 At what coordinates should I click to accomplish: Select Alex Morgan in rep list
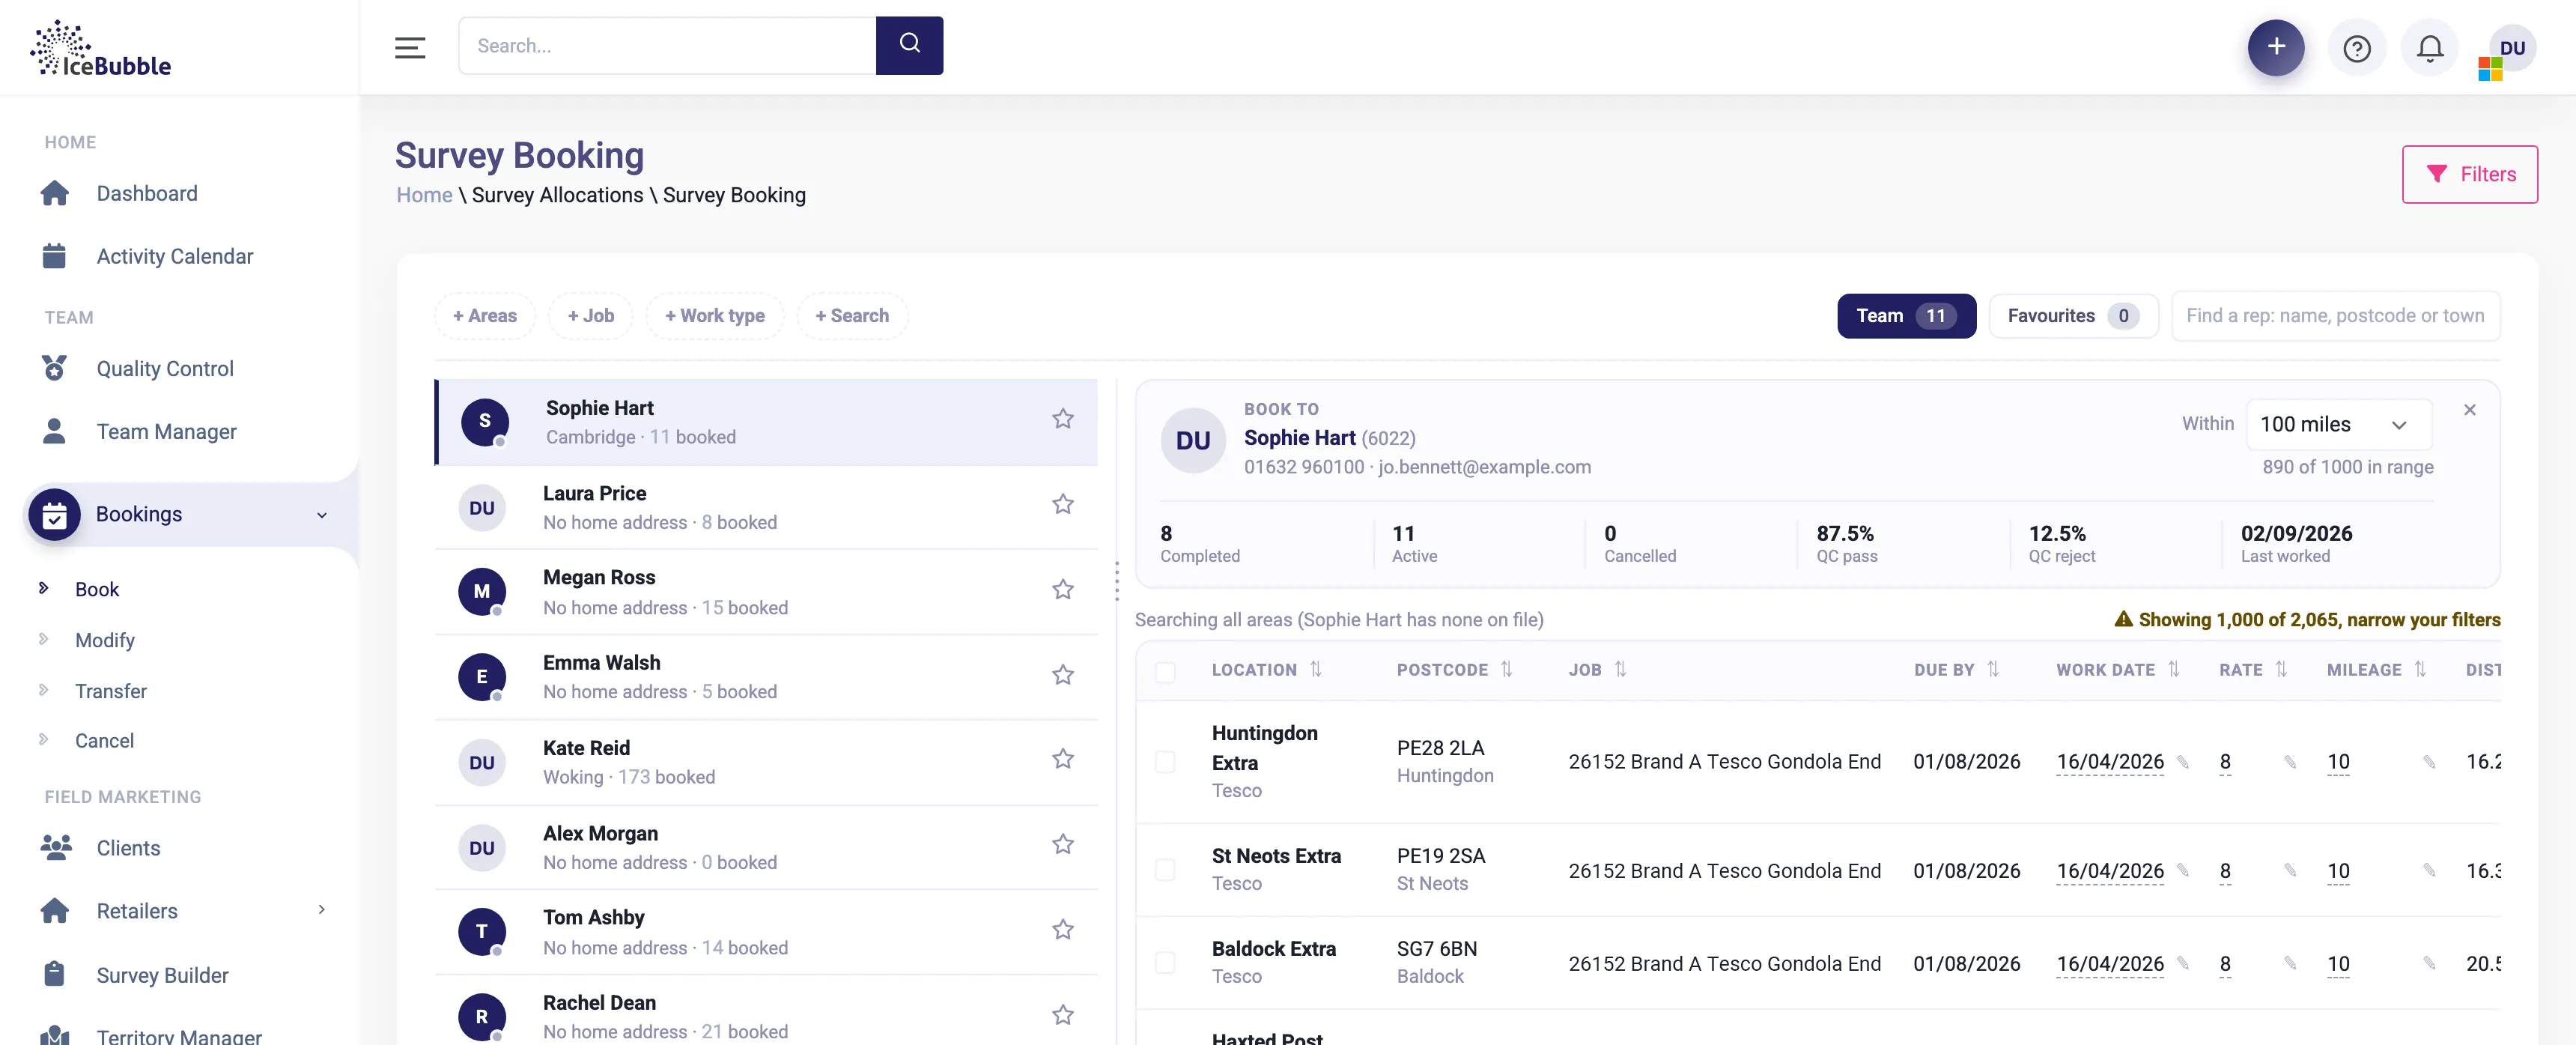point(766,848)
